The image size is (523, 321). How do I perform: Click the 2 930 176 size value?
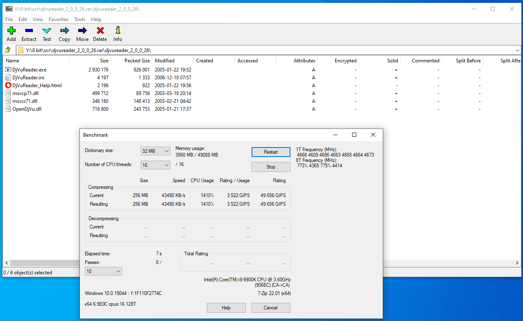[98, 70]
